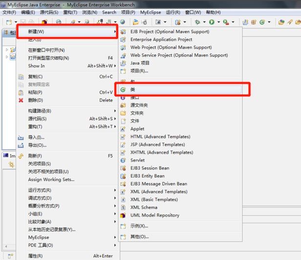The image size is (301, 260).
Task: Choose Assign Working Sets...
Action: point(67,180)
